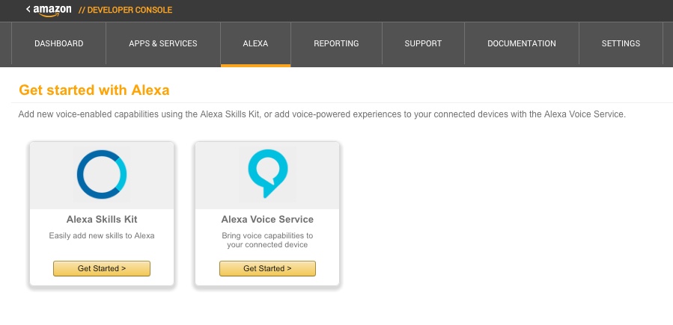The height and width of the screenshot is (325, 673).
Task: Click the Alexa Voice Service title
Action: coord(267,219)
